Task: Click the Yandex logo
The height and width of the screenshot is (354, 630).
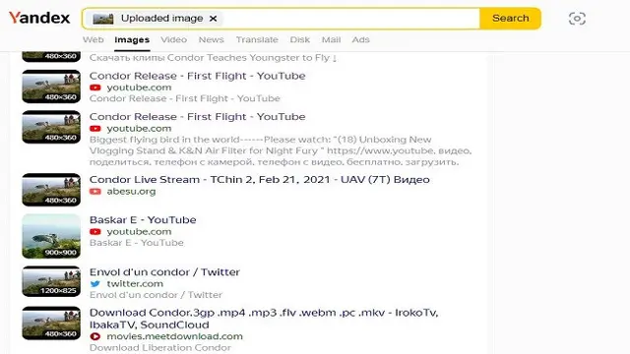Action: [39, 18]
